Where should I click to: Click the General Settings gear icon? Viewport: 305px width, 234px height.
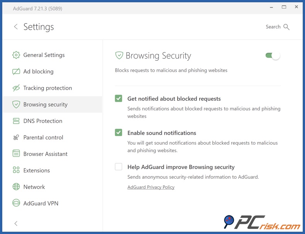pos(16,55)
